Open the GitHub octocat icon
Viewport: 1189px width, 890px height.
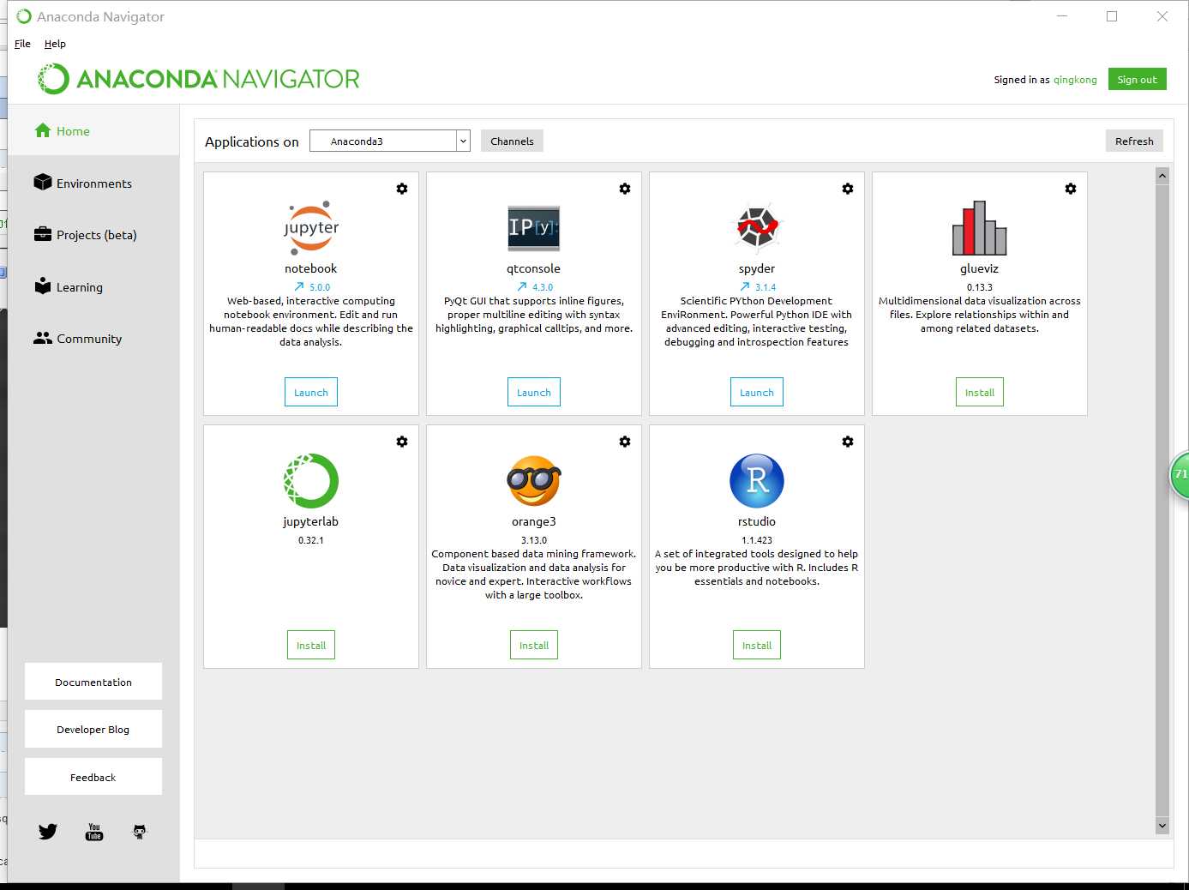(x=140, y=831)
